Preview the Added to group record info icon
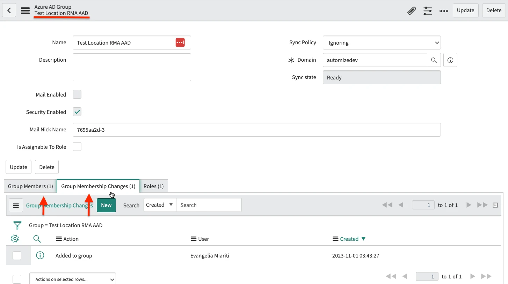508x284 pixels. [40, 255]
